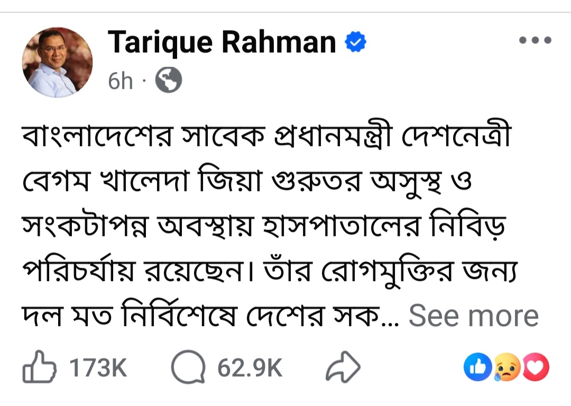
Task: Open comments via the speech bubble icon
Action: pos(188,368)
